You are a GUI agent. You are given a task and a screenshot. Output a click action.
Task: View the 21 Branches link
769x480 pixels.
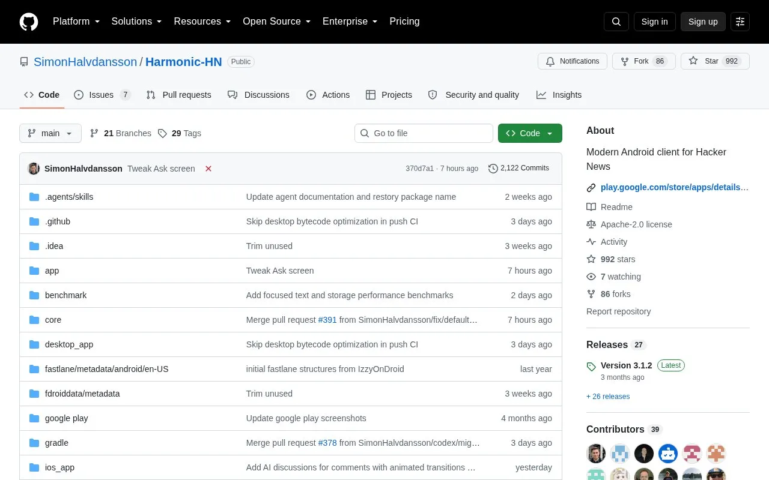coord(120,133)
